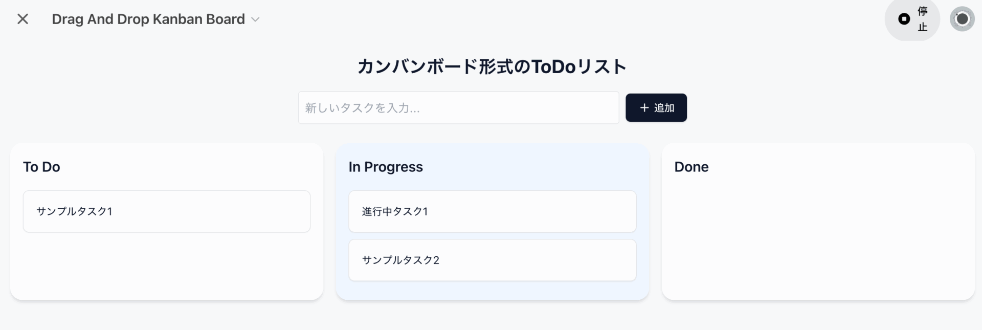This screenshot has height=330, width=982.
Task: Click the black stop icon
Action: [x=904, y=19]
